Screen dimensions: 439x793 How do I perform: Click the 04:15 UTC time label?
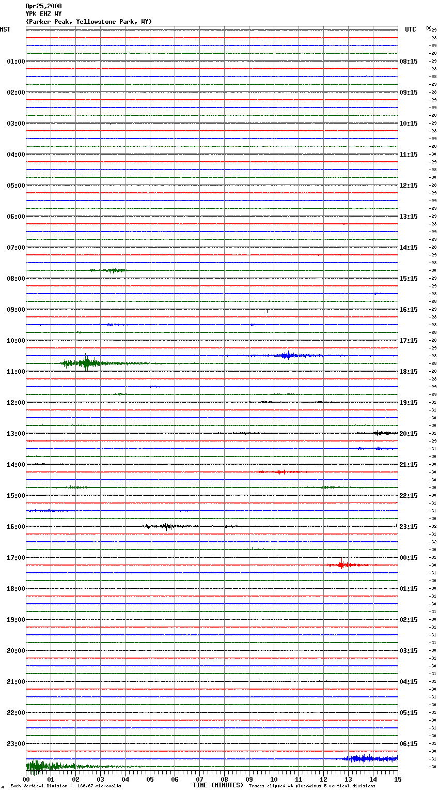pos(409,682)
